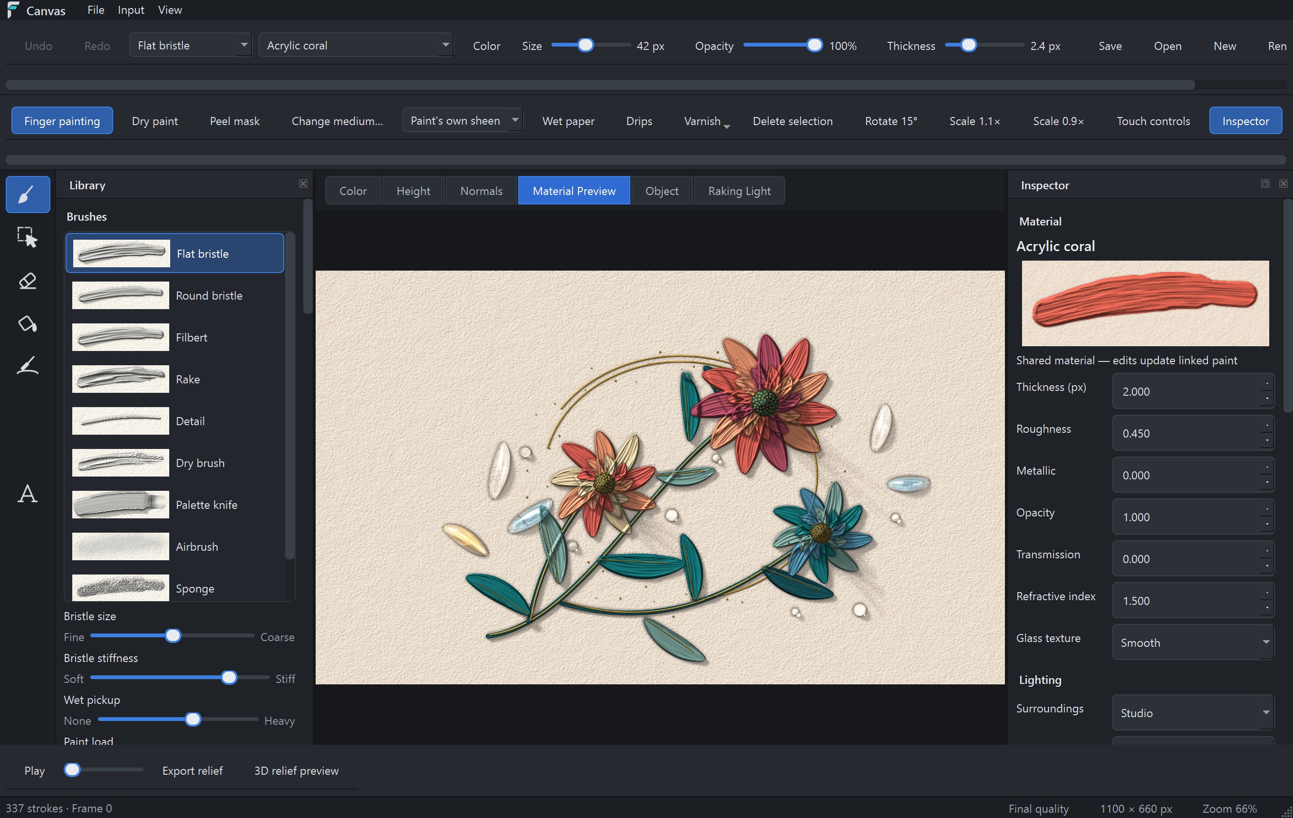Screen dimensions: 1293x818
Task: Click the Opacity slider in the top toolbar
Action: click(x=783, y=46)
